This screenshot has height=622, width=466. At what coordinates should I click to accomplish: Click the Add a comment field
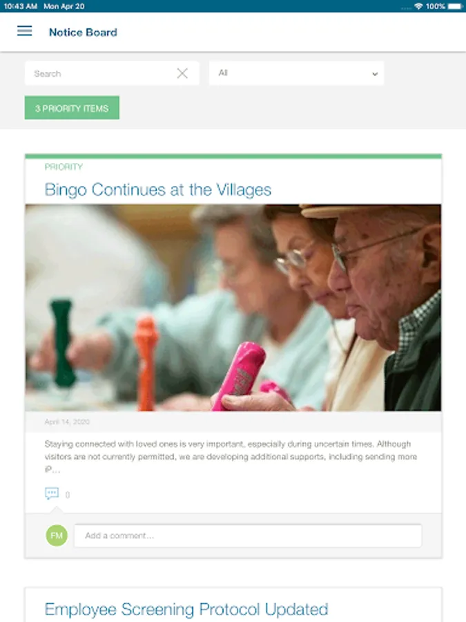coord(248,536)
